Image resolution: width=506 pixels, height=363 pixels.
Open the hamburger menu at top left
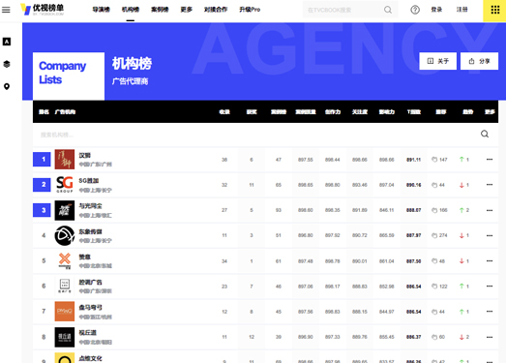6,10
